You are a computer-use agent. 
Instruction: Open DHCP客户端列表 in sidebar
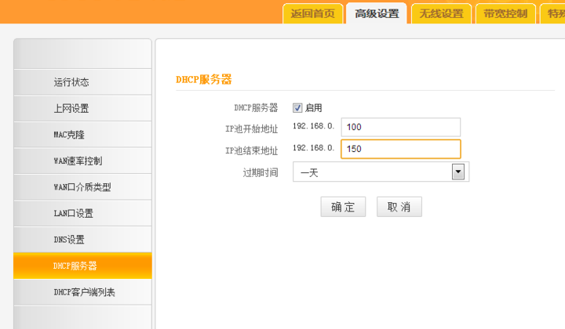[x=84, y=292]
